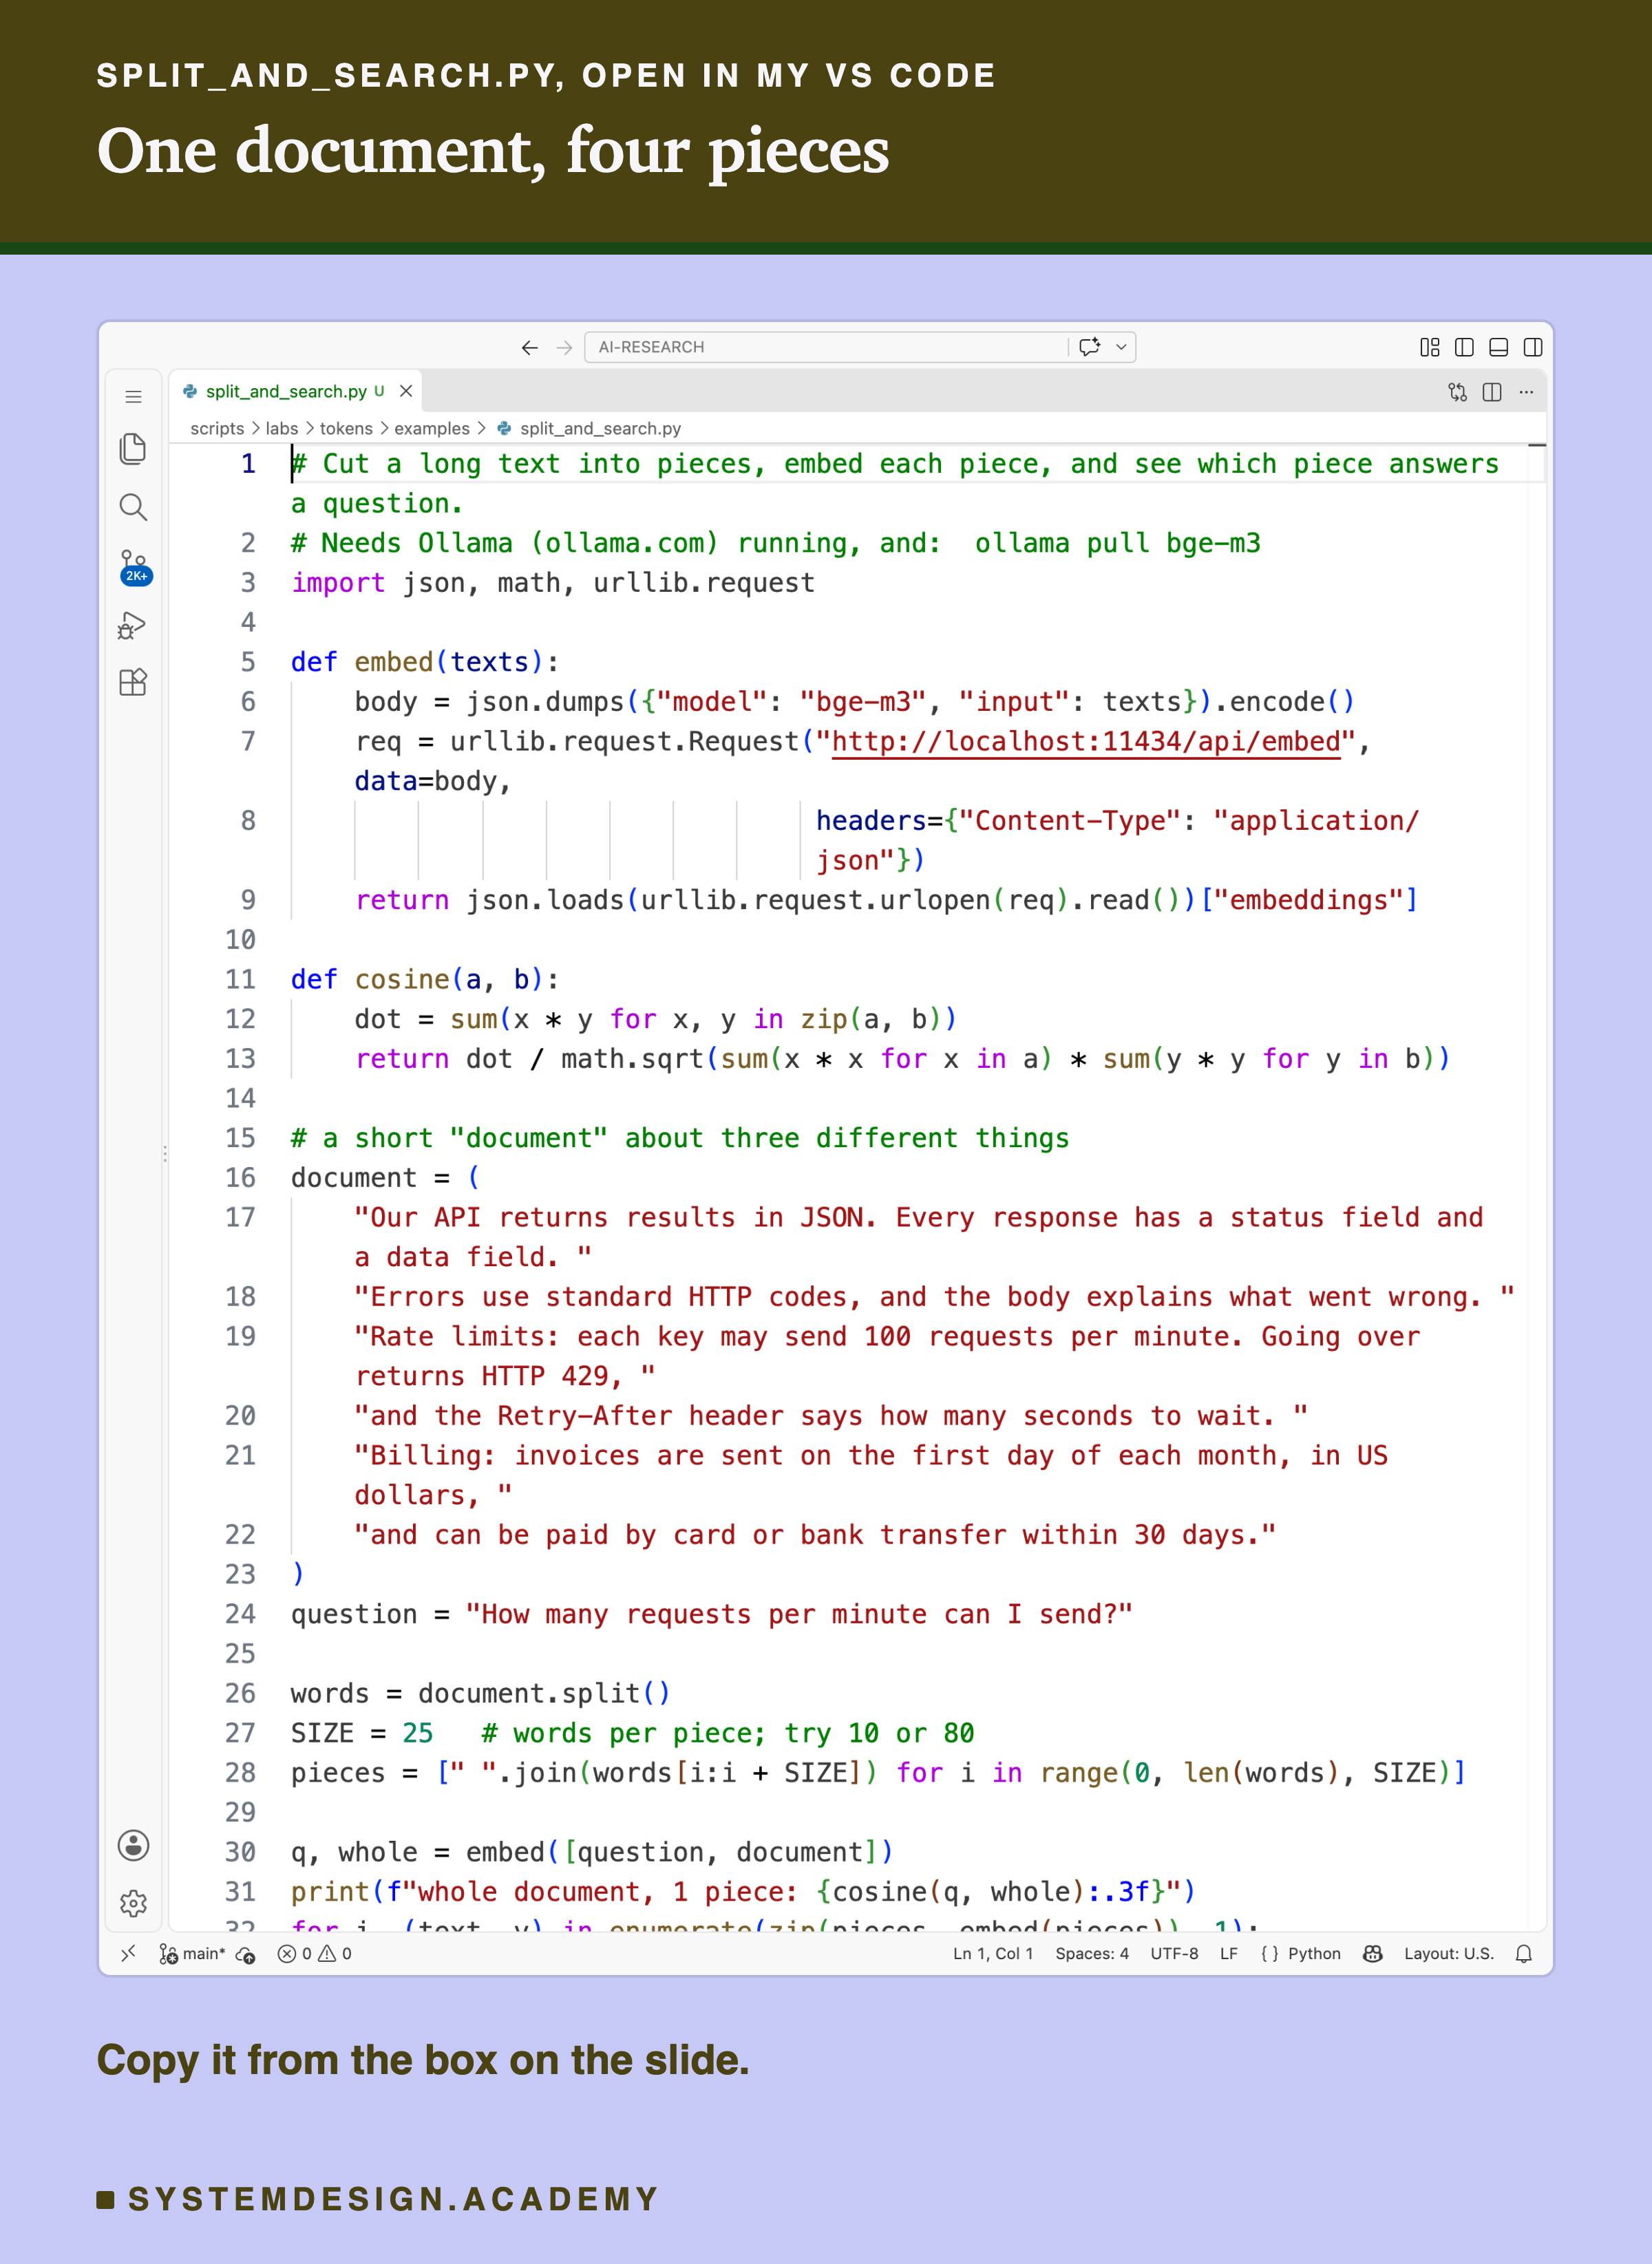Open the Search view in activity bar

click(133, 506)
